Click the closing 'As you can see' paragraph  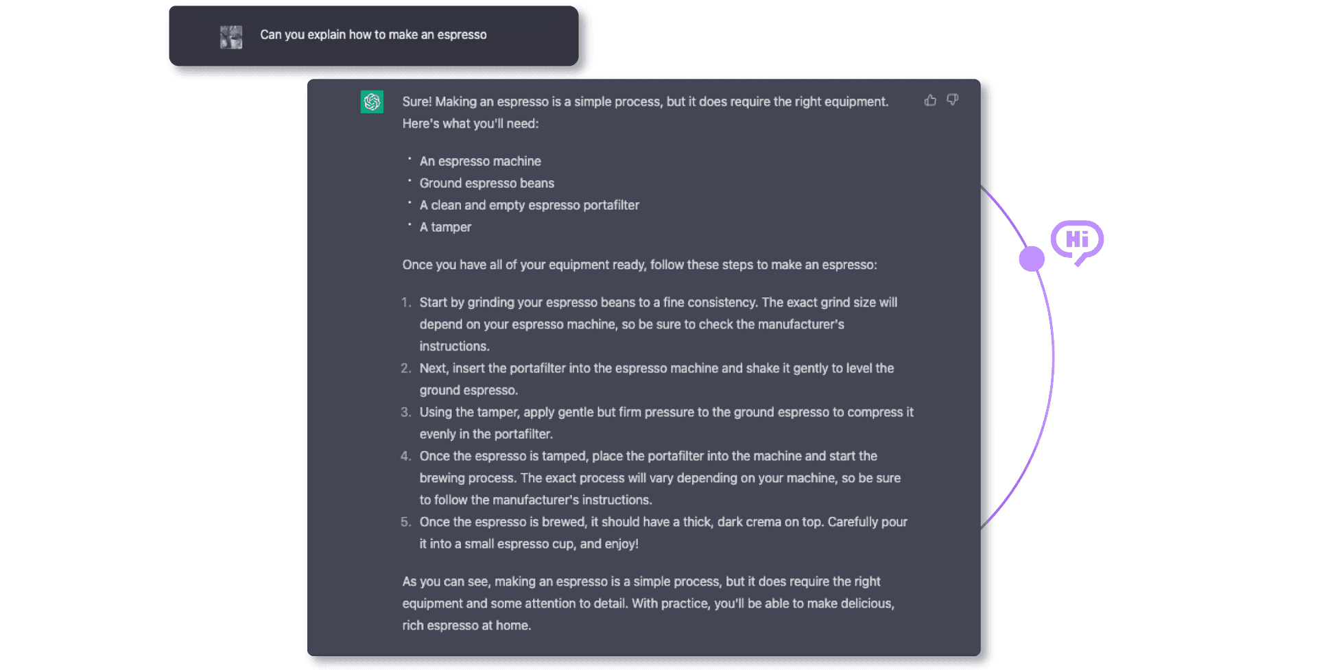pos(648,603)
